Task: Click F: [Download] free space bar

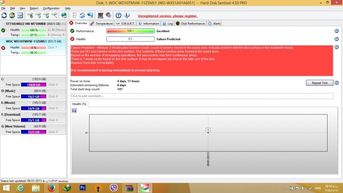Action: pyautogui.click(x=33, y=120)
